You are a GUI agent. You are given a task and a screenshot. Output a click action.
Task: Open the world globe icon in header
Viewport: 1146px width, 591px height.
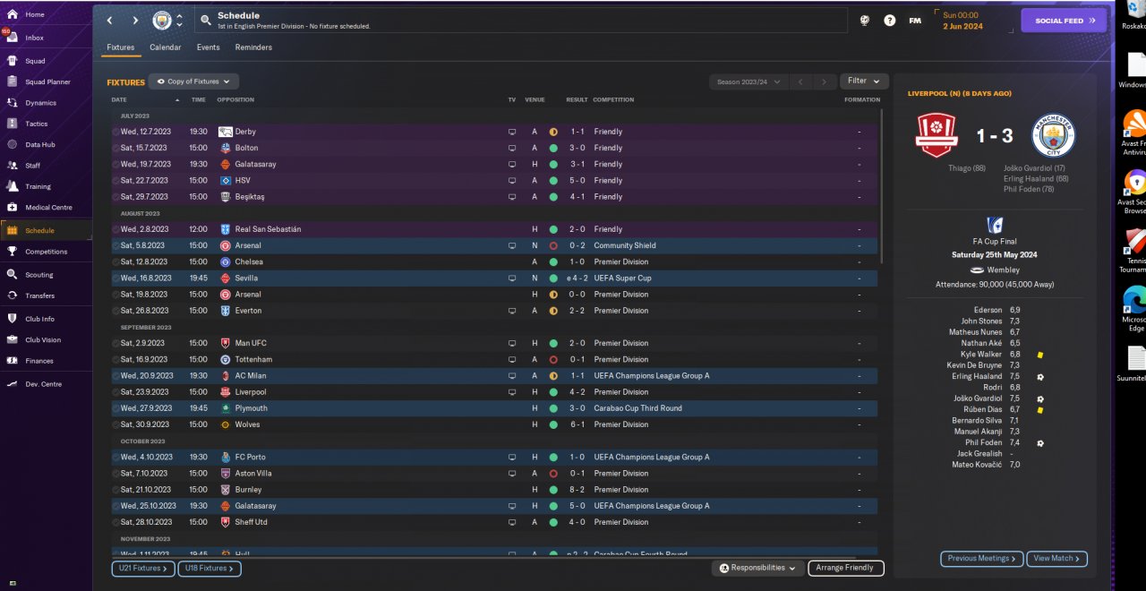point(864,21)
